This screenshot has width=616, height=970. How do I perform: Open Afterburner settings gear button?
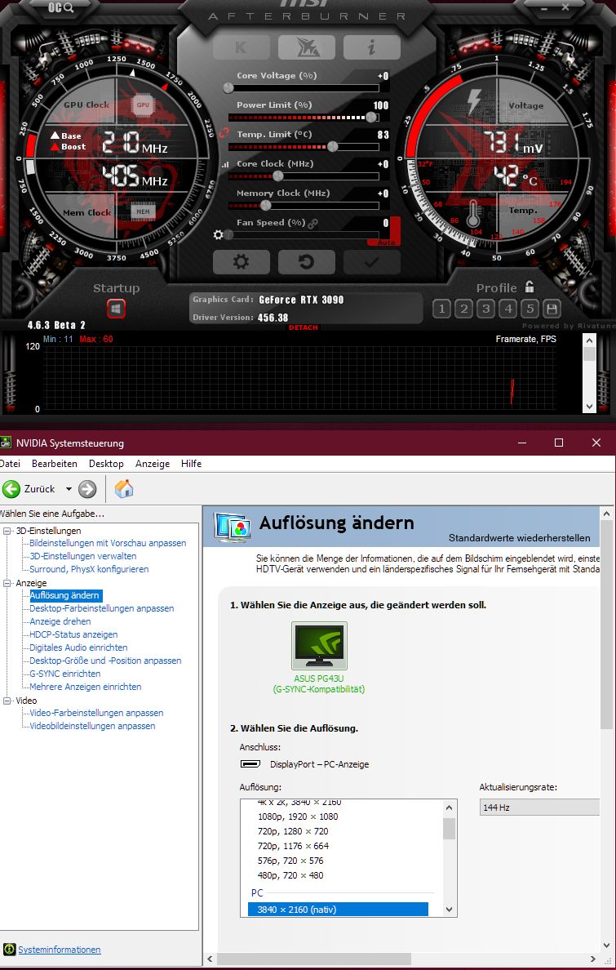click(x=242, y=262)
